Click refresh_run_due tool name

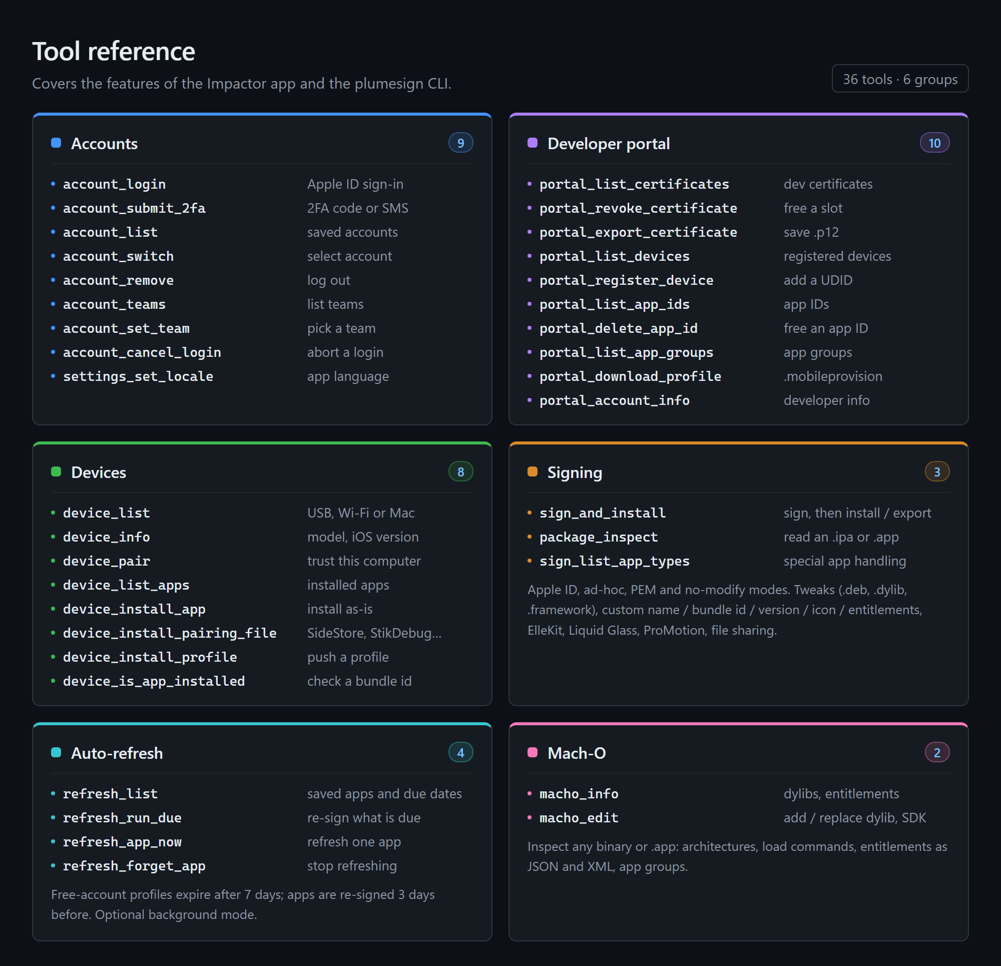pos(123,818)
